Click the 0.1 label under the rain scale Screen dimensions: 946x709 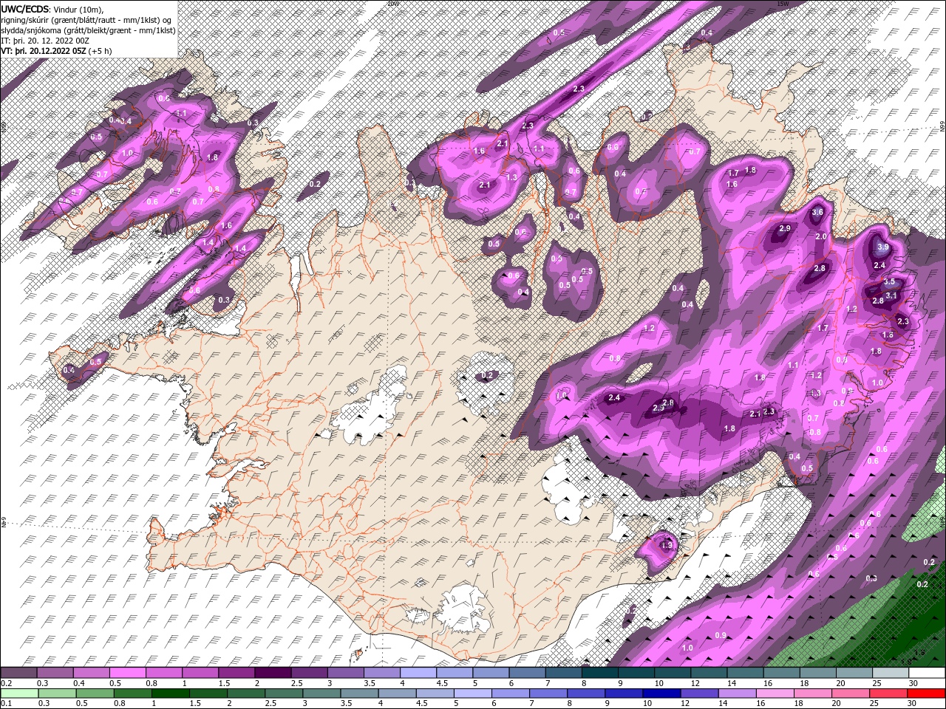tap(6, 704)
